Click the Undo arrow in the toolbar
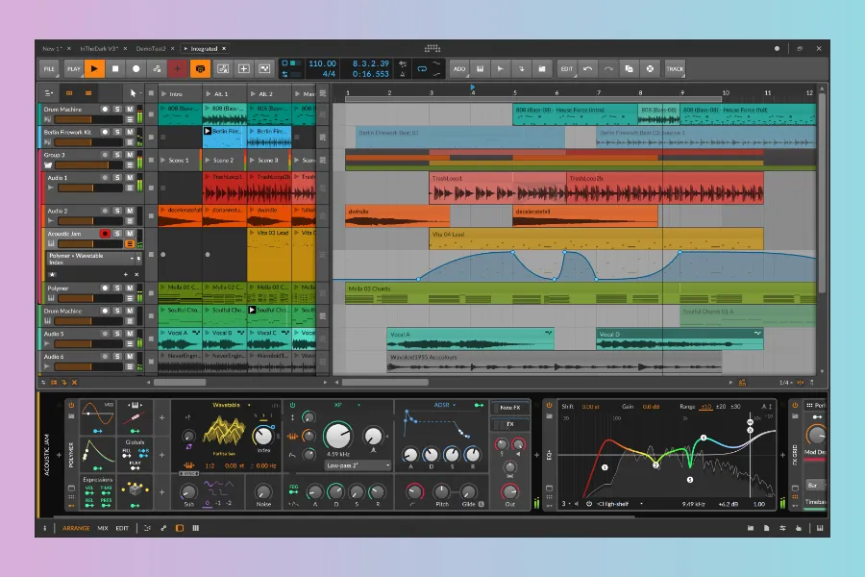This screenshot has height=577, width=865. [x=587, y=68]
